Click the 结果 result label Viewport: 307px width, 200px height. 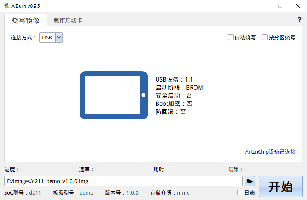(235, 169)
